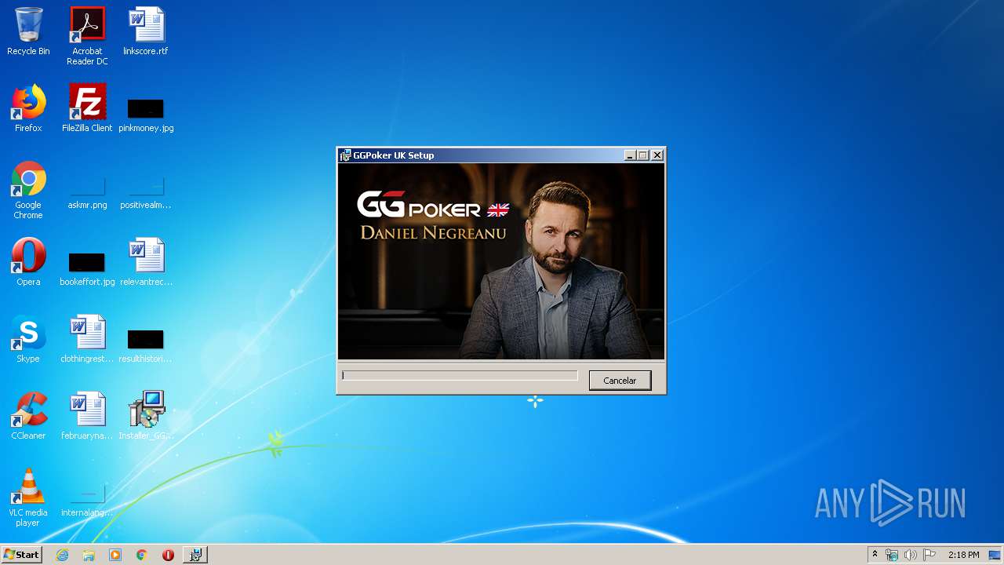Click Chrome icon in taskbar
The image size is (1004, 565).
tap(142, 555)
